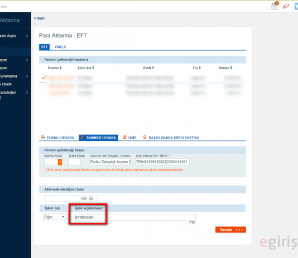Switch to the TANIMLI HESABA tab
This screenshot has height=258, width=298.
(58, 137)
